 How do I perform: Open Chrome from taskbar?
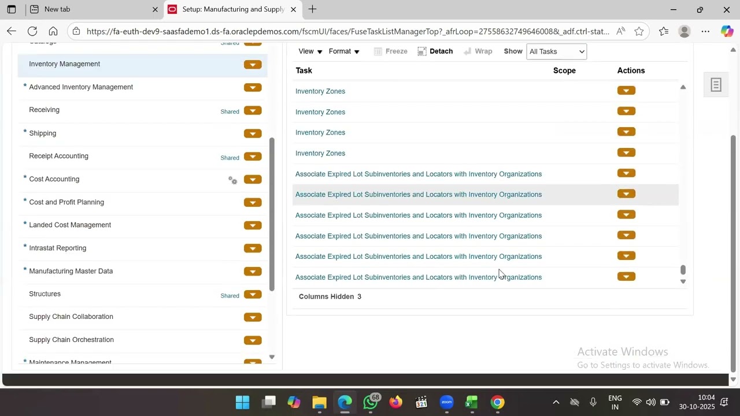point(497,402)
